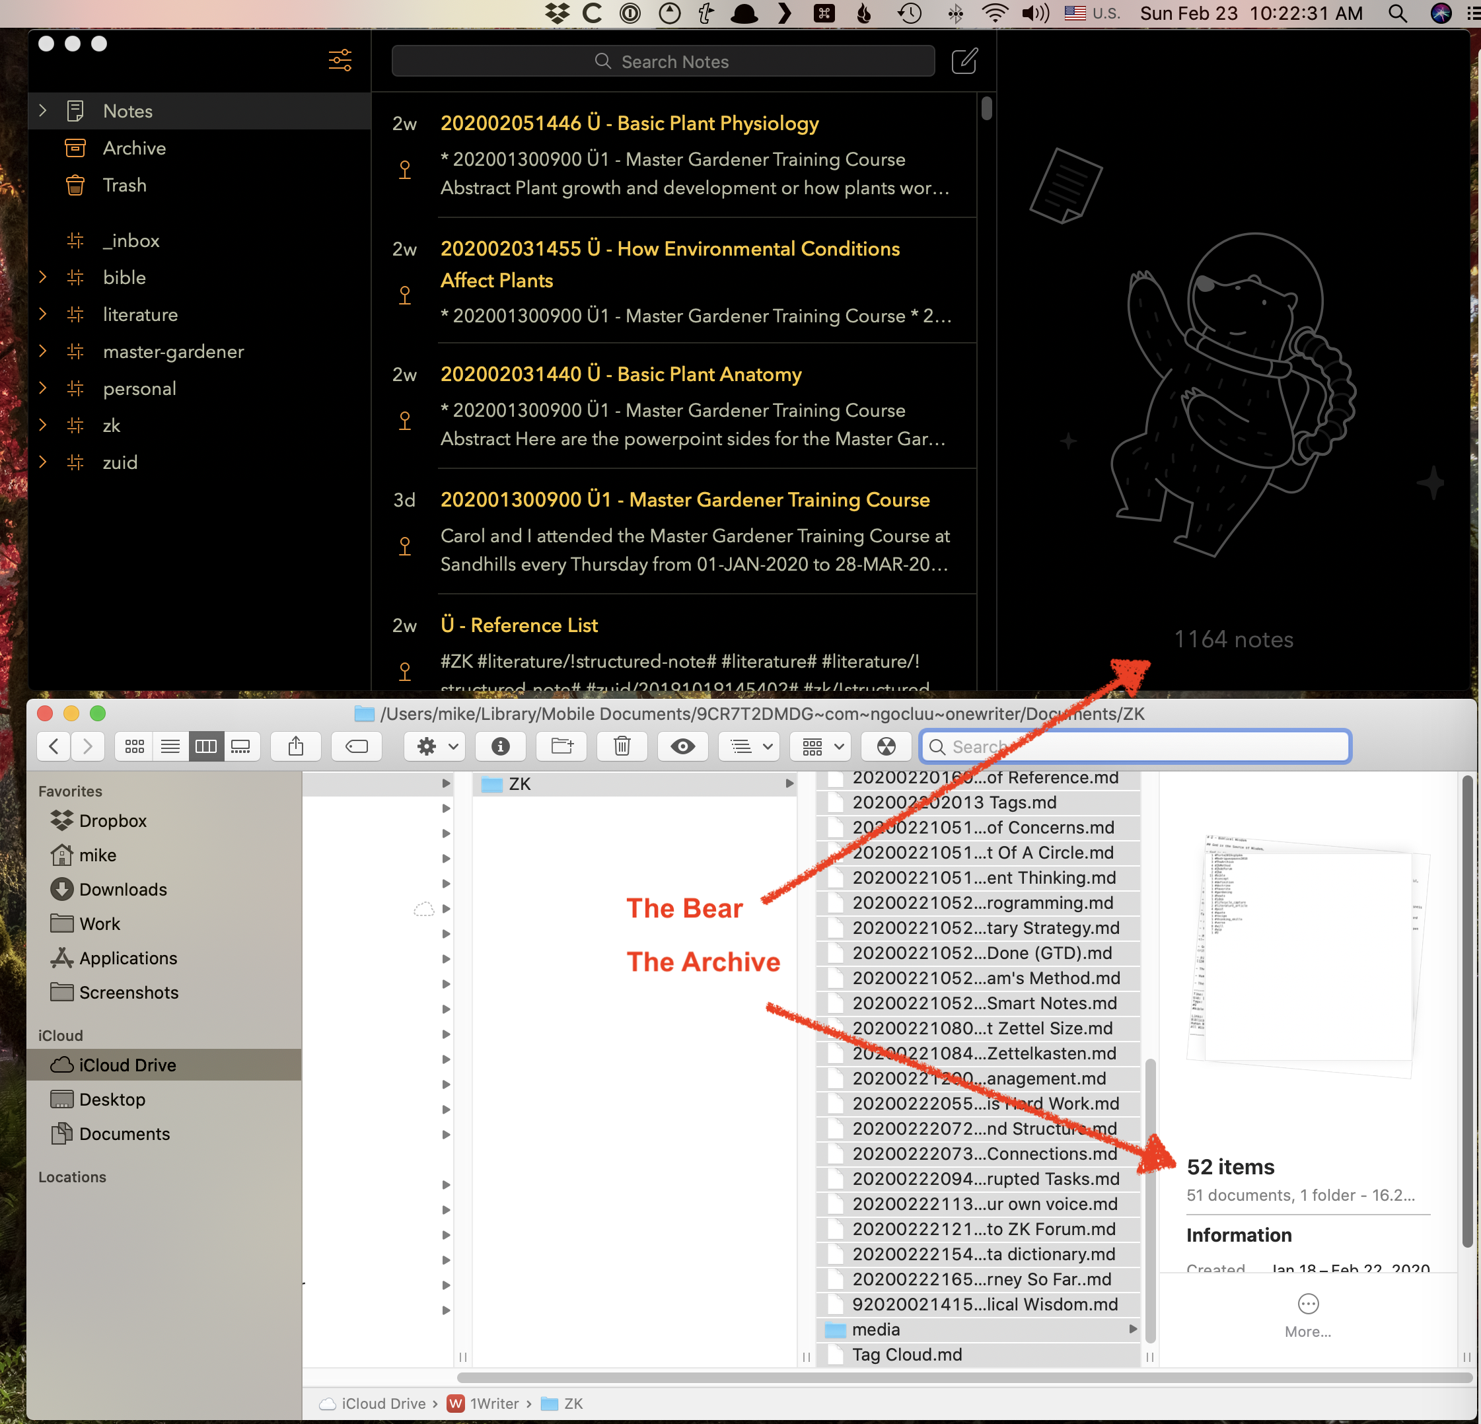
Task: Expand the zuid tag chevron
Action: 43,462
